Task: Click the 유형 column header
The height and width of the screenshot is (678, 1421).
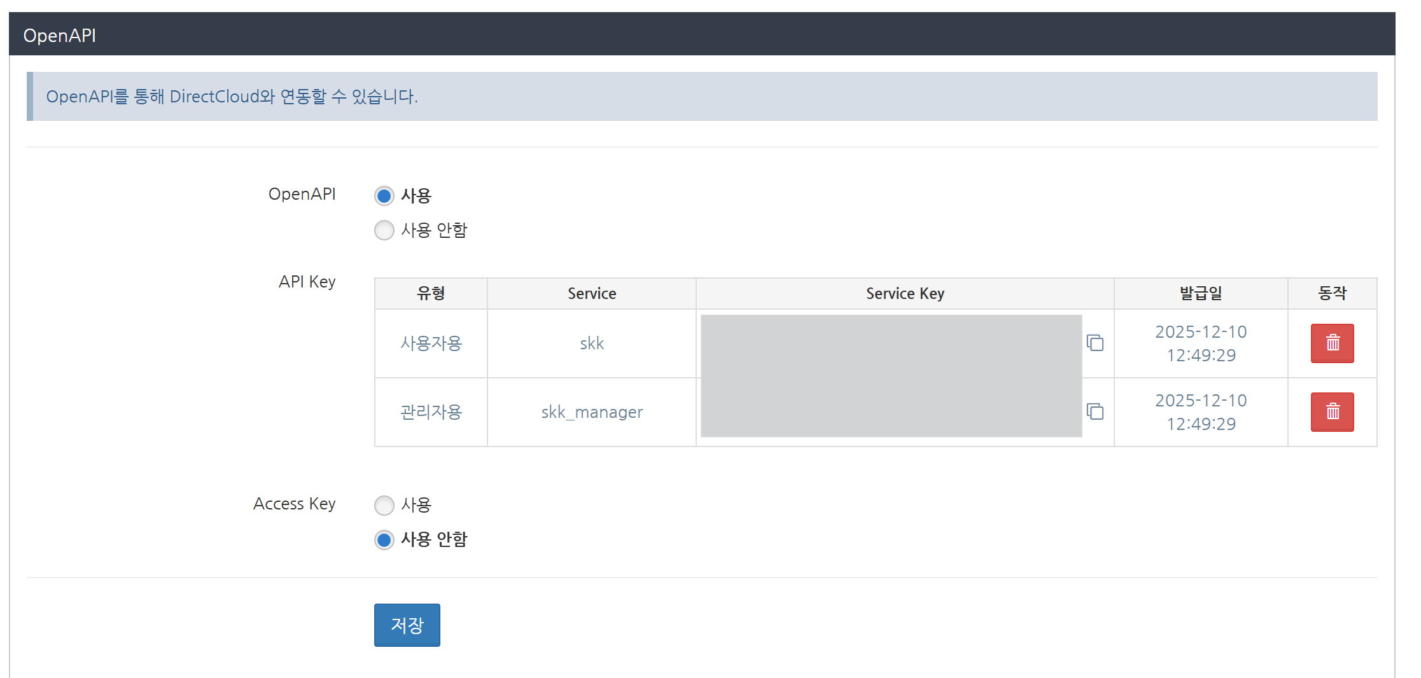Action: point(431,294)
